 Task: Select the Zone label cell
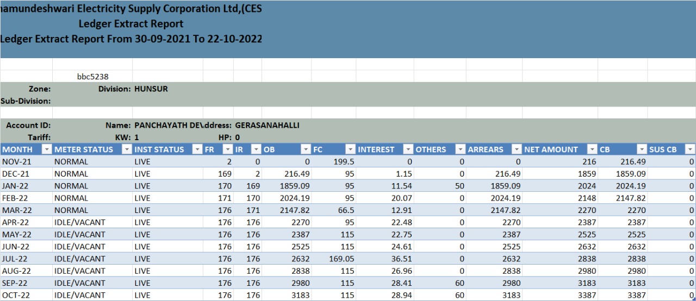pos(26,89)
